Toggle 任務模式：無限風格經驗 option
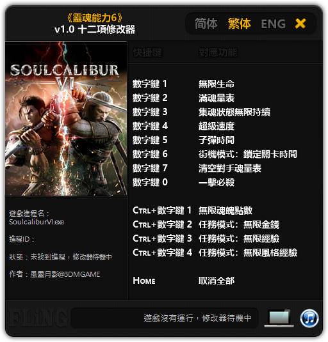 pos(247,253)
